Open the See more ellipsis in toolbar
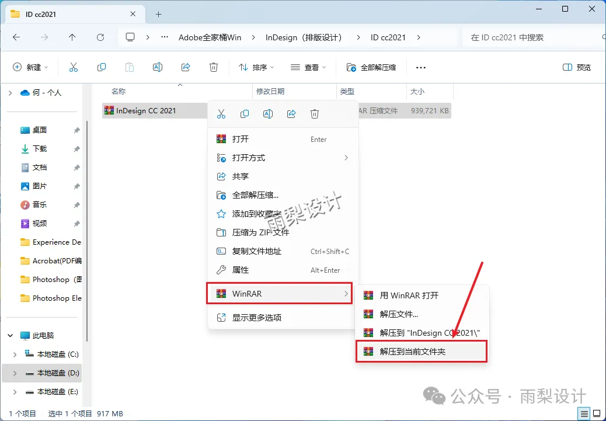This screenshot has width=606, height=421. 420,67
